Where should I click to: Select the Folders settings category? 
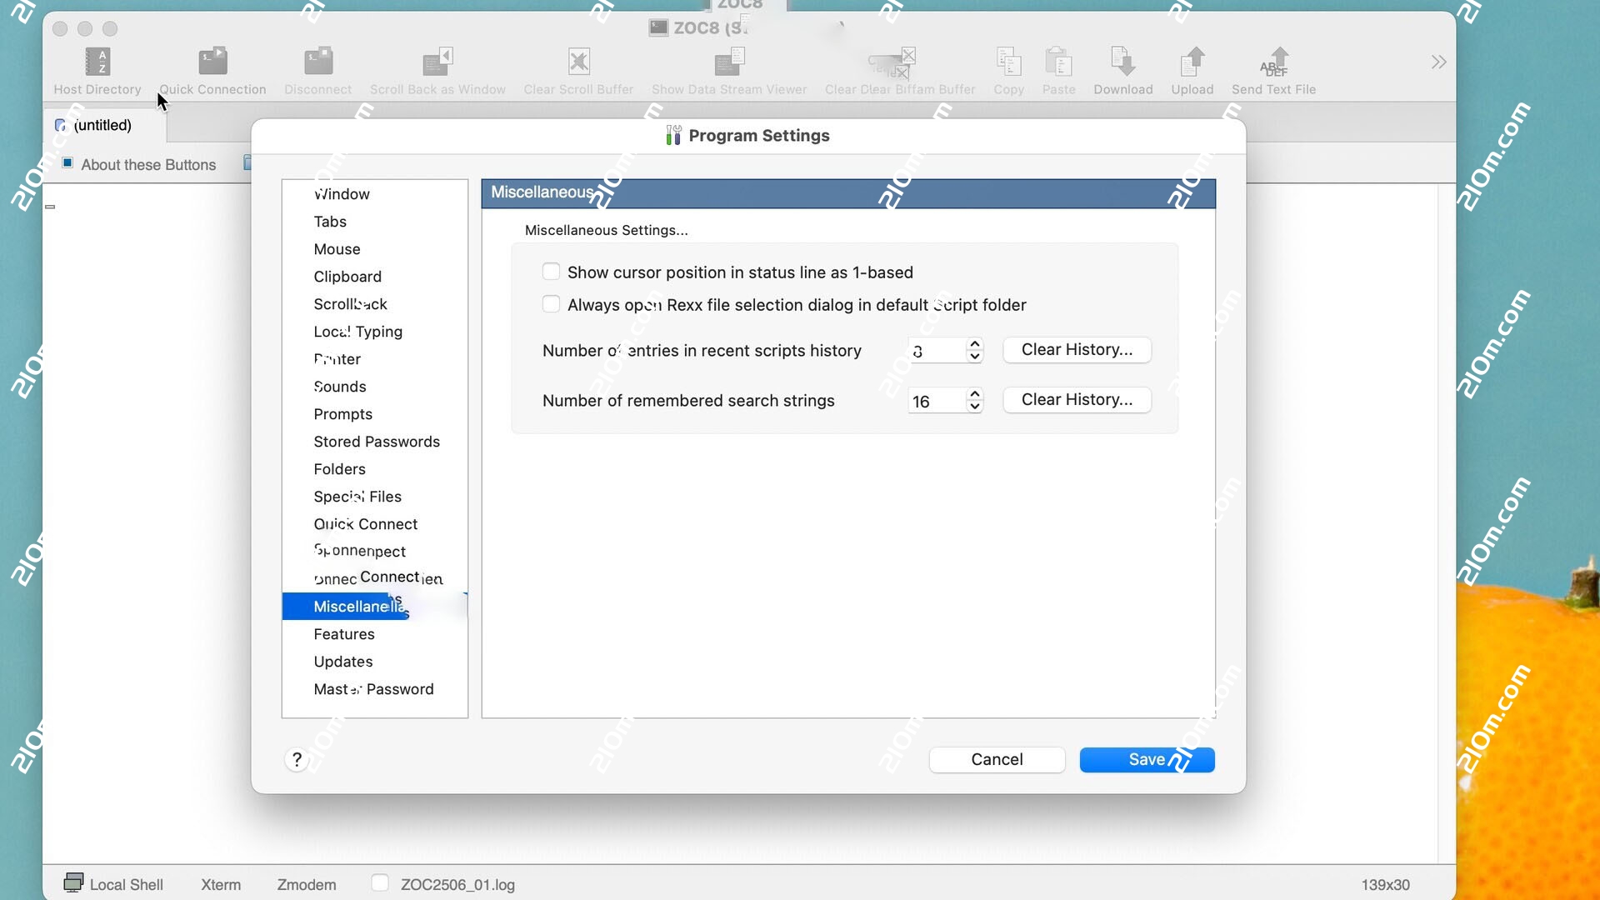[x=375, y=469]
